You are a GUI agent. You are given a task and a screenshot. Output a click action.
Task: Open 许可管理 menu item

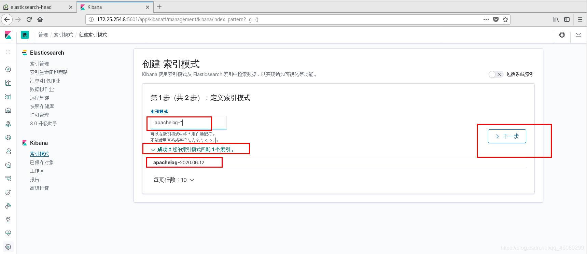39,115
